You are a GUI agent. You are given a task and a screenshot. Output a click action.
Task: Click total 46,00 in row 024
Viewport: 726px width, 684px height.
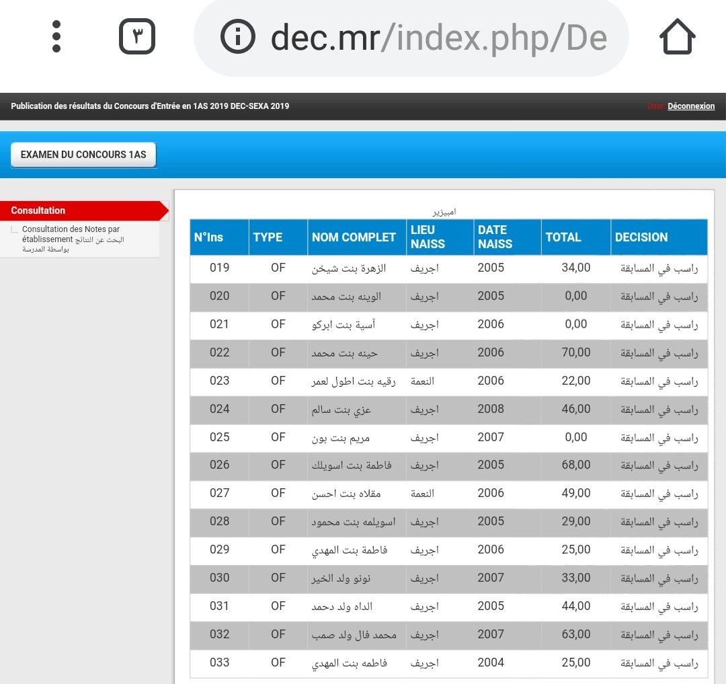coord(576,409)
